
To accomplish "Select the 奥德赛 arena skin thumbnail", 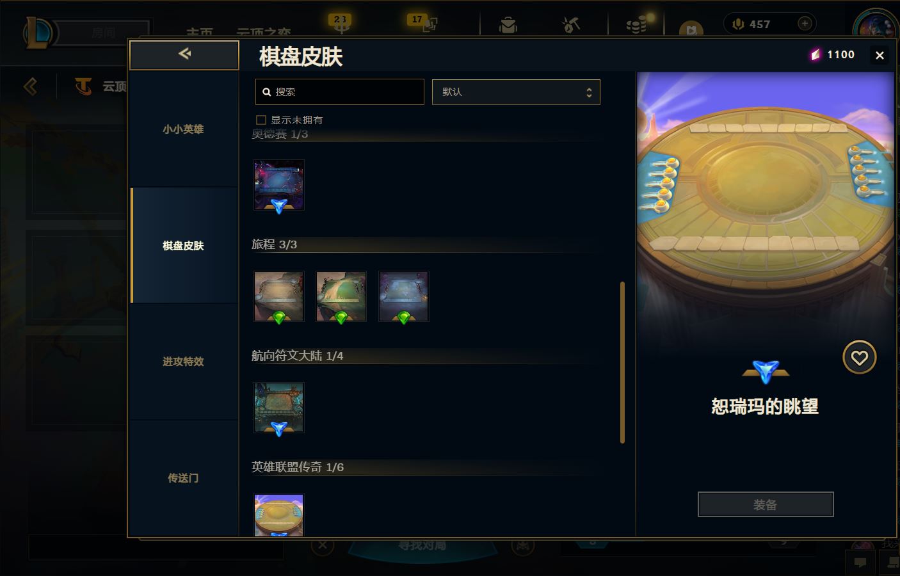I will tap(278, 185).
